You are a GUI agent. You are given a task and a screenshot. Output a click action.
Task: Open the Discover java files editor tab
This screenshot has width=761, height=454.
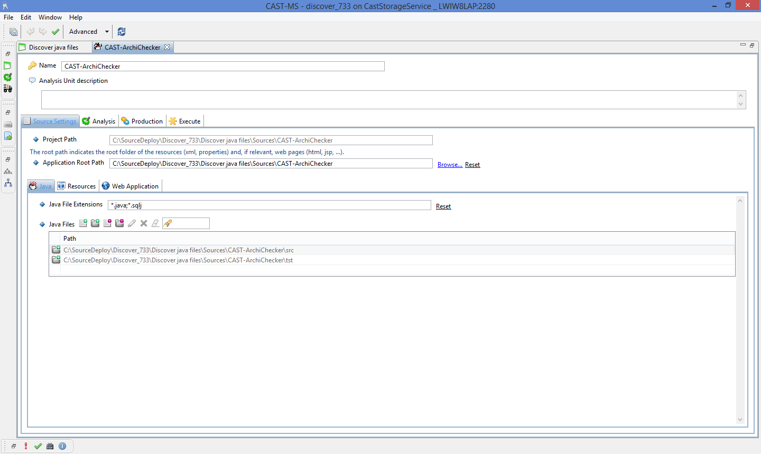(x=53, y=48)
